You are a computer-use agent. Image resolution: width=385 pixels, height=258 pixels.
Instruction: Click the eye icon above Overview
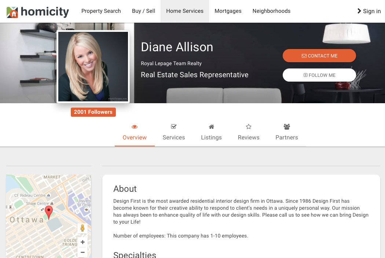click(135, 127)
